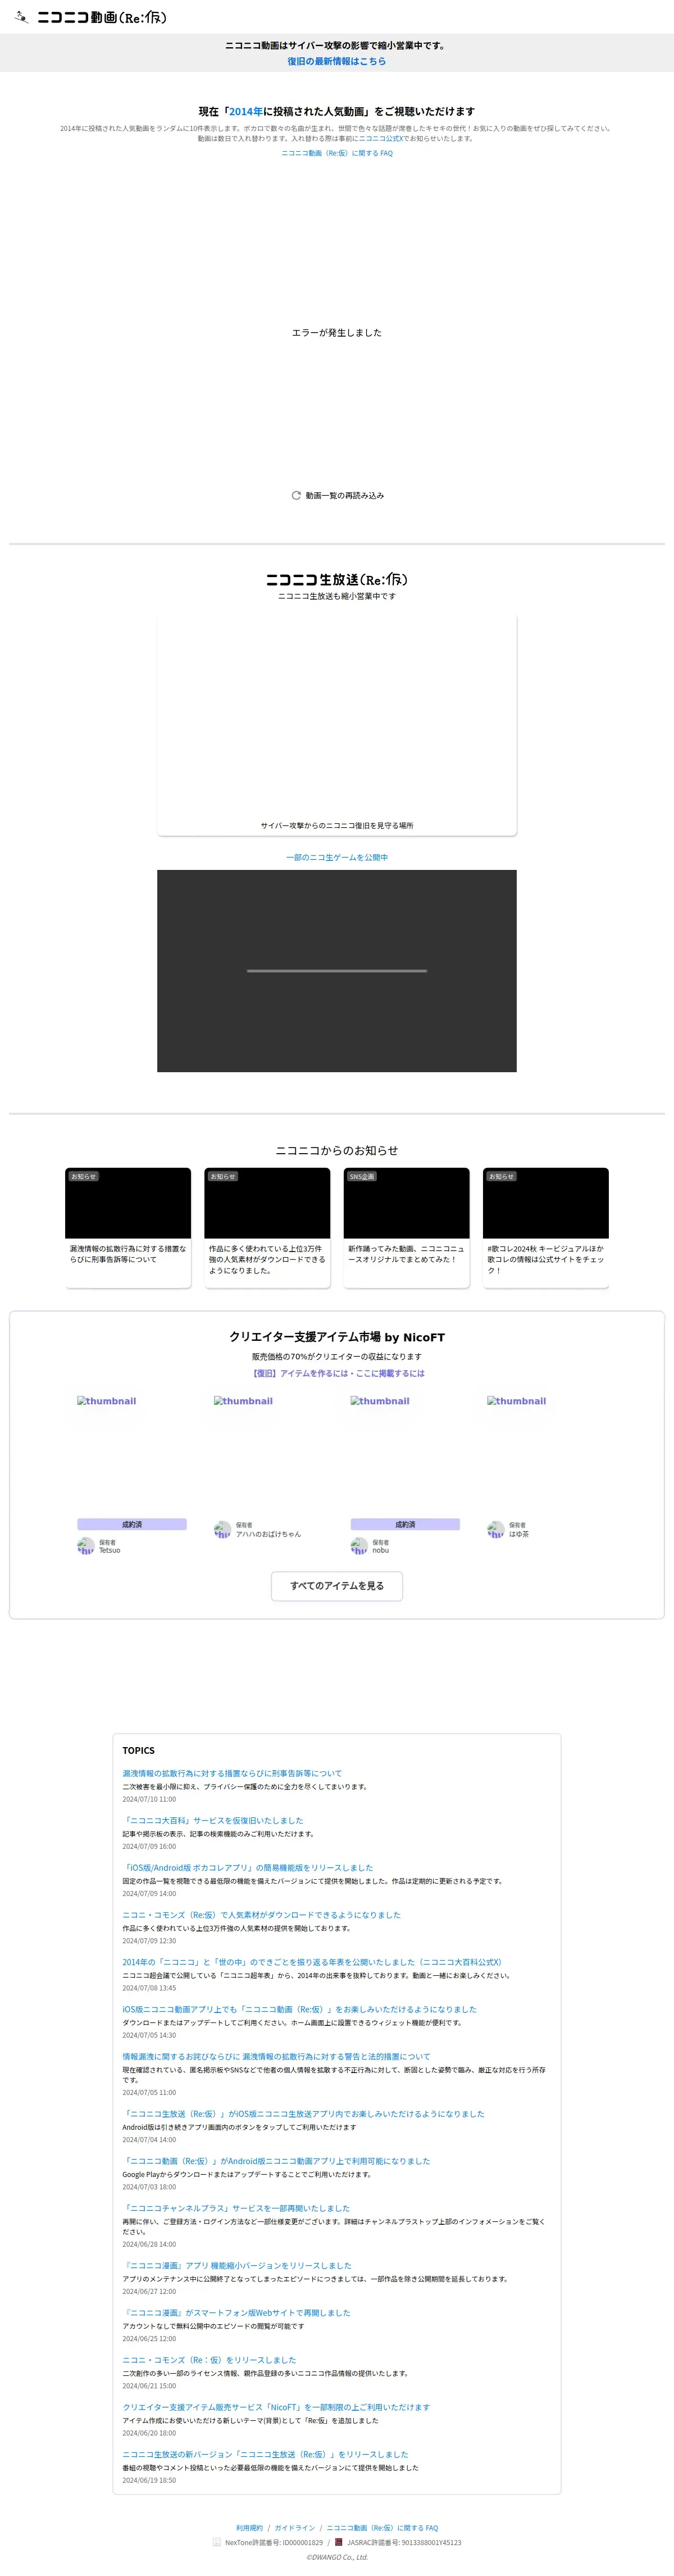The height and width of the screenshot is (2576, 674).
Task: Open topic ニコニ・コモンズ（Re:仮）で人気素材がダウンロード
Action: click(262, 1915)
